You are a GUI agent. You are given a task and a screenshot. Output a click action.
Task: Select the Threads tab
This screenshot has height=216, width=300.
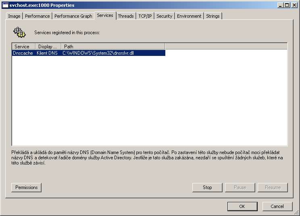pos(126,16)
